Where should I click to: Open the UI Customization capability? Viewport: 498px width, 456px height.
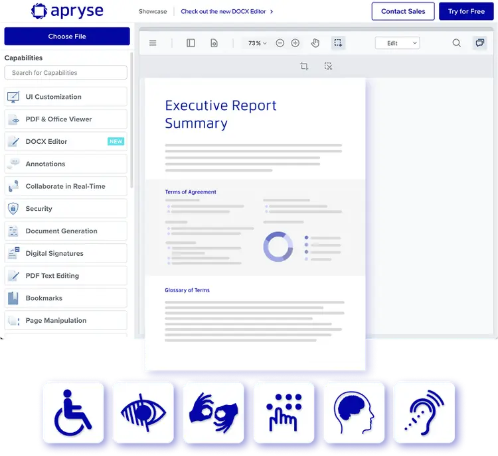(x=66, y=97)
